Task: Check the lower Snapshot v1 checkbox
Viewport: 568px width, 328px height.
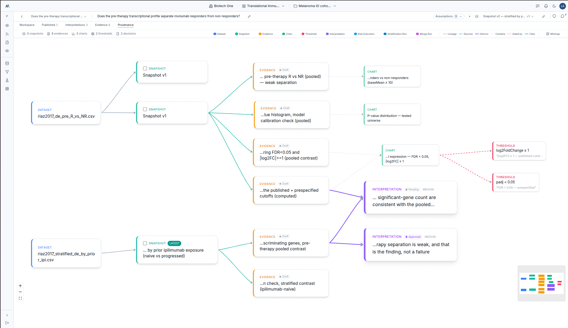Action: pyautogui.click(x=145, y=109)
